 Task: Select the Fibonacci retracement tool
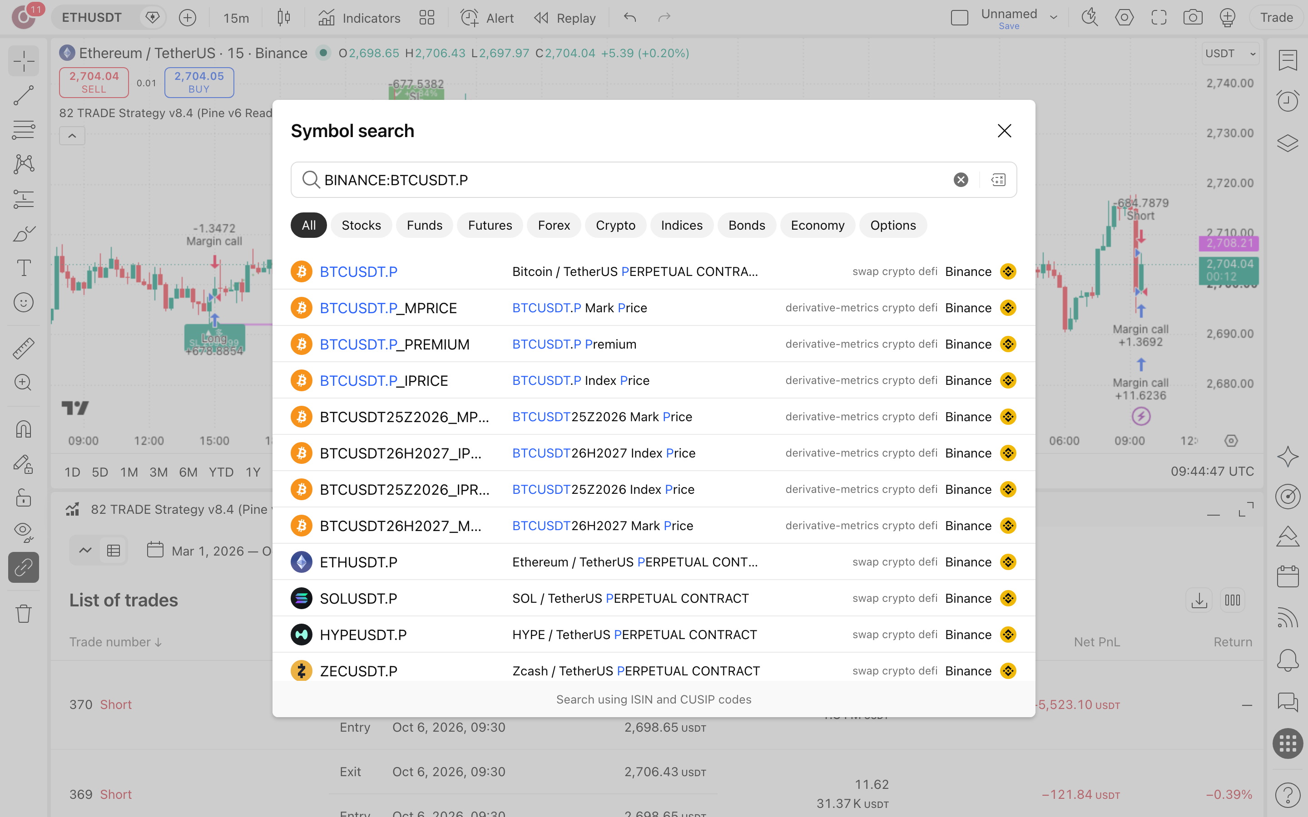coord(24,130)
